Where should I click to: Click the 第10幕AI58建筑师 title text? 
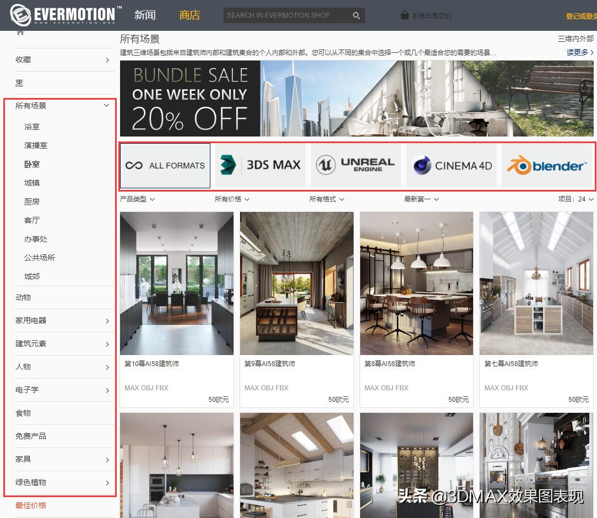point(151,364)
